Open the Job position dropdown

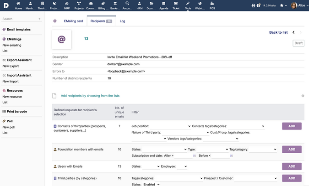tap(170, 126)
